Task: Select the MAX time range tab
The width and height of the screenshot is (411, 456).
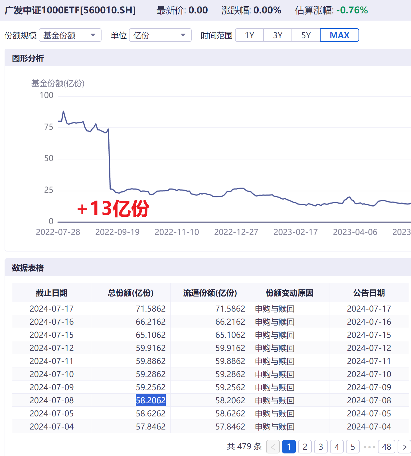Action: pos(339,35)
